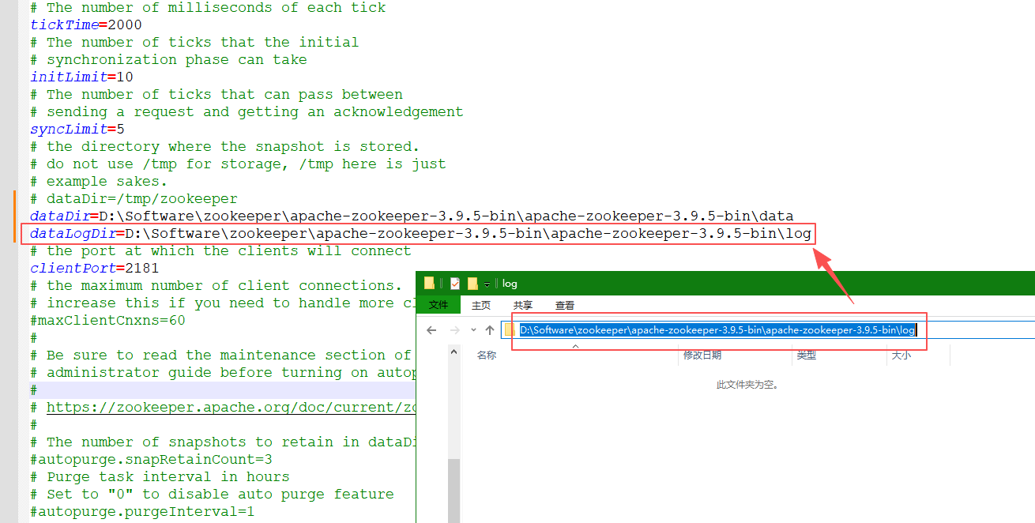
Task: Click the #autopurge.snapRetainCount=3 line
Action: [151, 459]
